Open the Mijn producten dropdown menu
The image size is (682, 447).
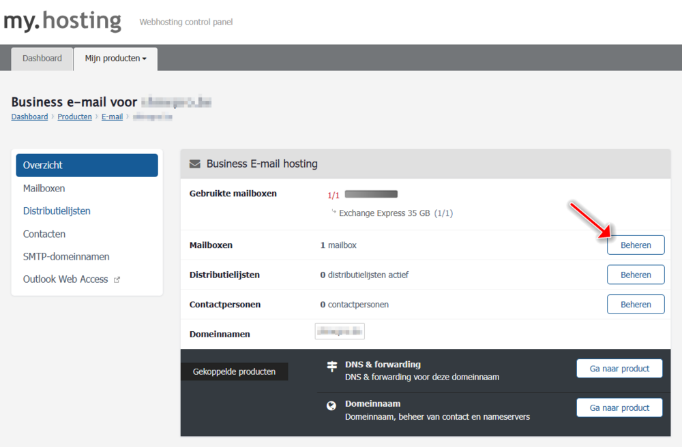click(115, 59)
